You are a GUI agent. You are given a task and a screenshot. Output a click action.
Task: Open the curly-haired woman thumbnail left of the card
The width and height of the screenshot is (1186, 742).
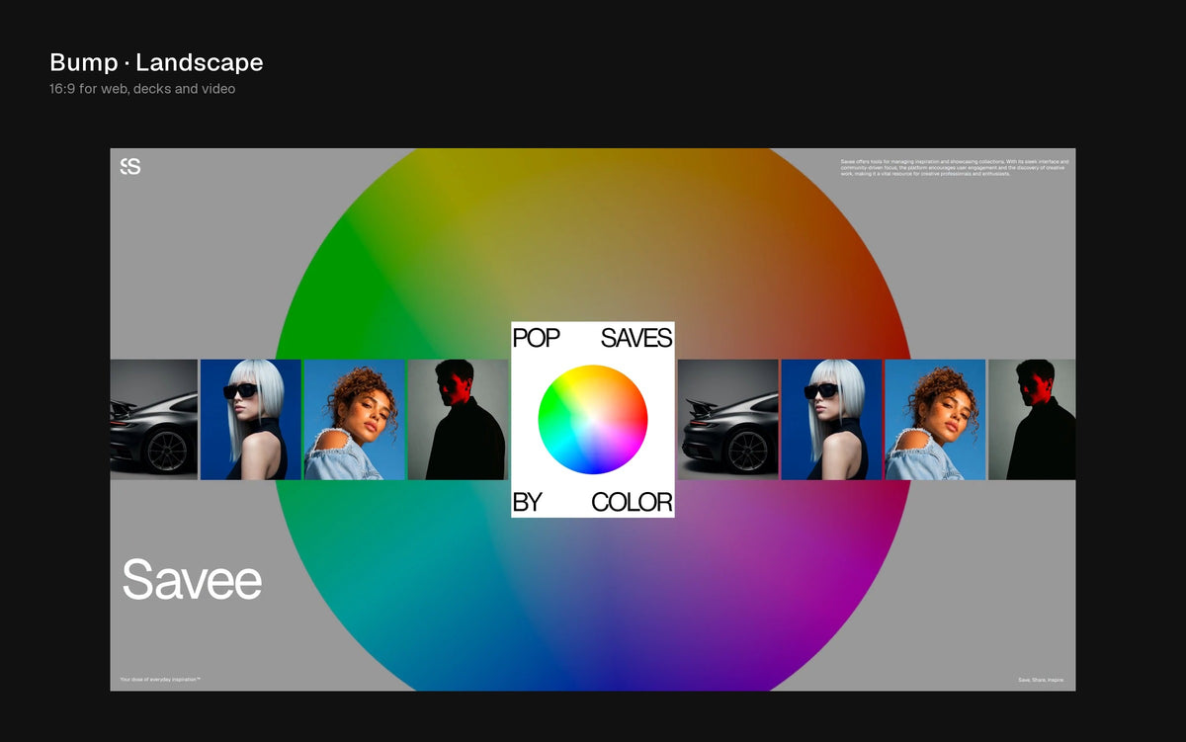click(x=355, y=420)
